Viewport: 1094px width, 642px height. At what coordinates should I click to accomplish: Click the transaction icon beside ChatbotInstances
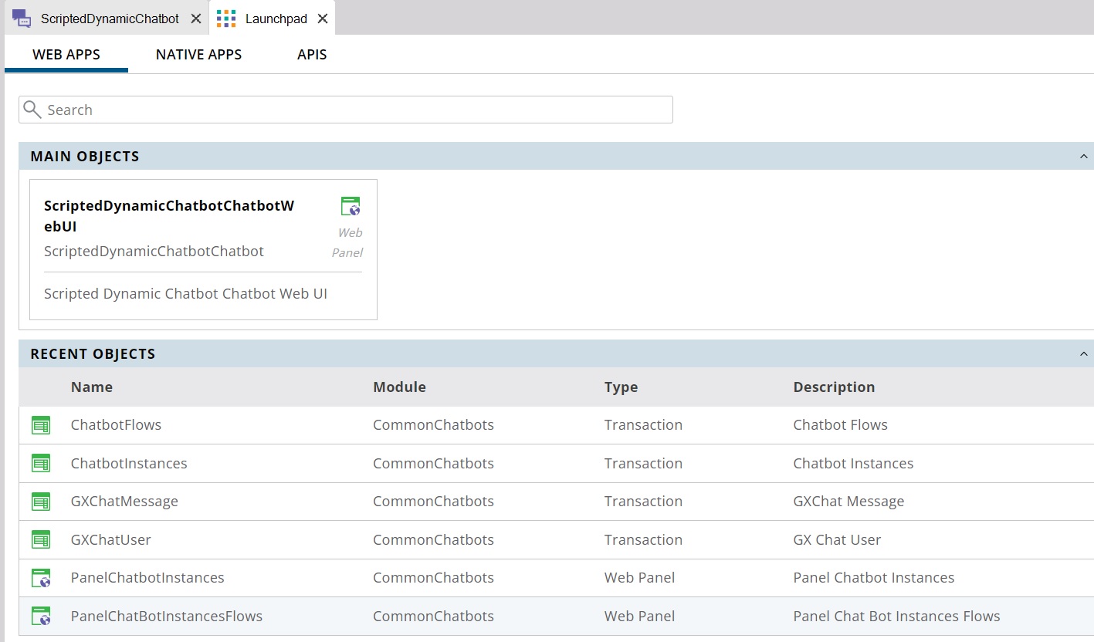coord(41,464)
